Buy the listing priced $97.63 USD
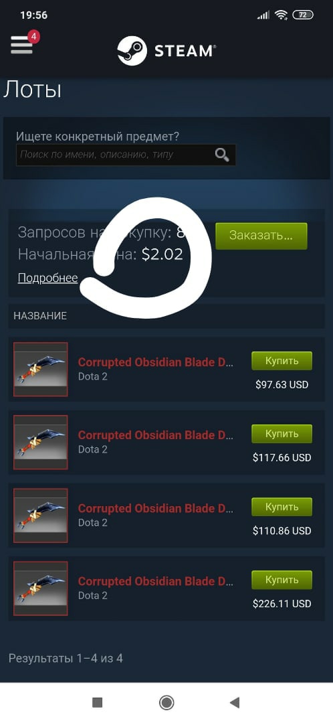The height and width of the screenshot is (723, 333). [x=282, y=361]
